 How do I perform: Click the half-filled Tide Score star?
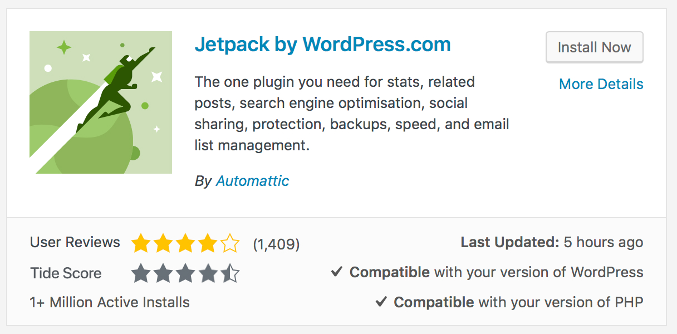(229, 273)
